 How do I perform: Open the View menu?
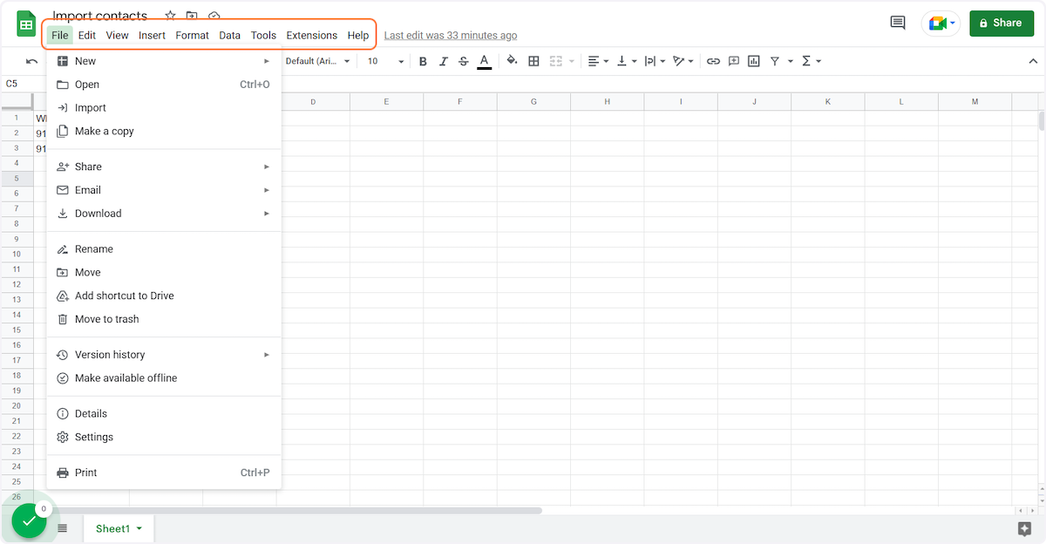click(x=117, y=36)
